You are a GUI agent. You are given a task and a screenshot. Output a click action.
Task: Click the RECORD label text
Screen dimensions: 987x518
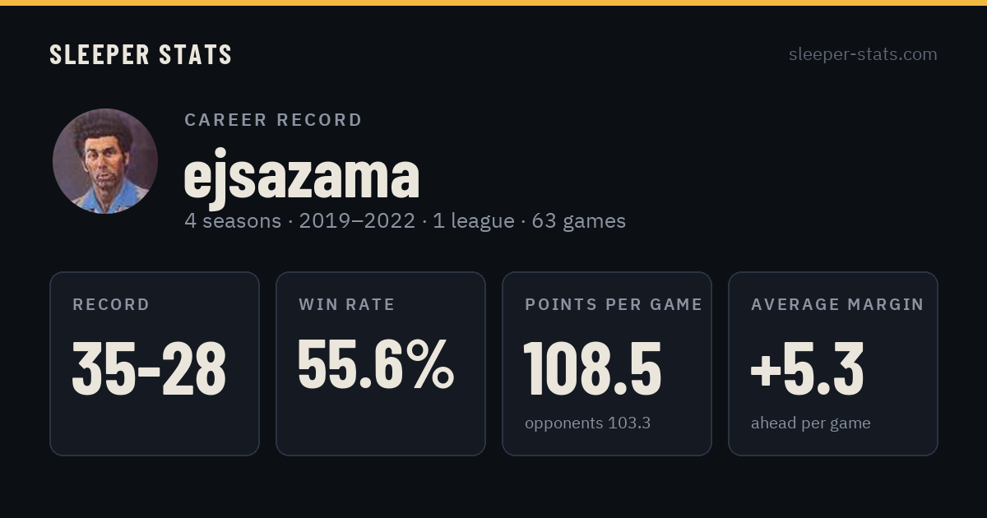pyautogui.click(x=111, y=305)
